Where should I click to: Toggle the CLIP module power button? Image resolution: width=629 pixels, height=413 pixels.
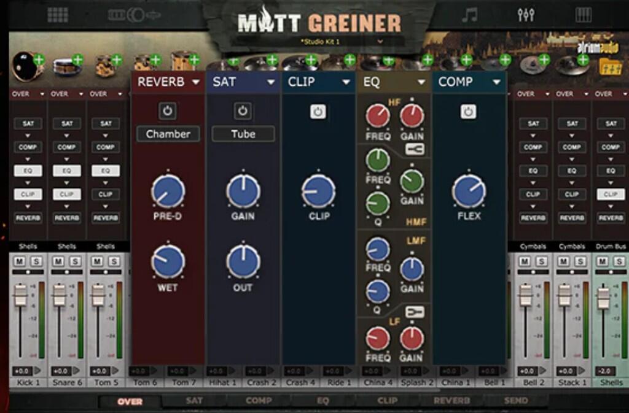[x=318, y=111]
